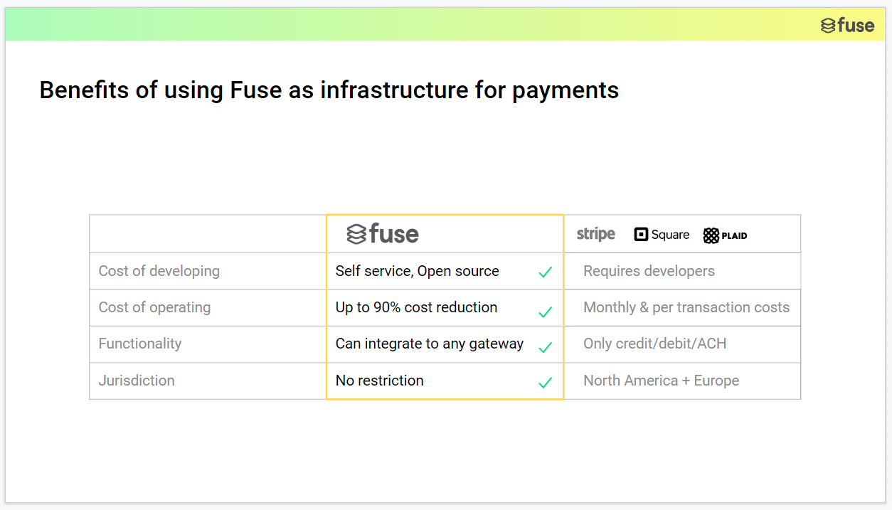Click checkmark beside Self service, Open source

[545, 272]
